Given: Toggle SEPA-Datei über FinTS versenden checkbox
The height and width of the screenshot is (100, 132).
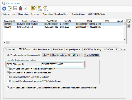Looking at the screenshot, I should pyautogui.click(x=8, y=69).
